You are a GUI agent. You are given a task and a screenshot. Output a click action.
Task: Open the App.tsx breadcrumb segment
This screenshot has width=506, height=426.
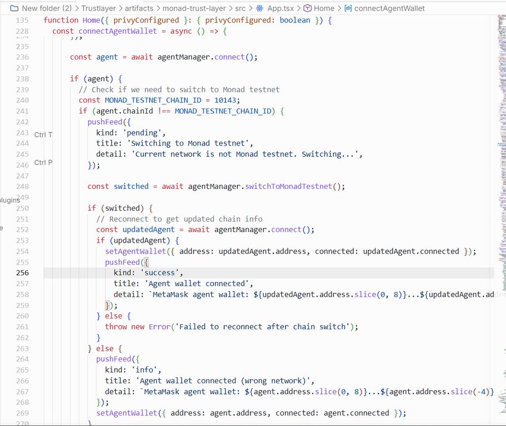click(281, 8)
